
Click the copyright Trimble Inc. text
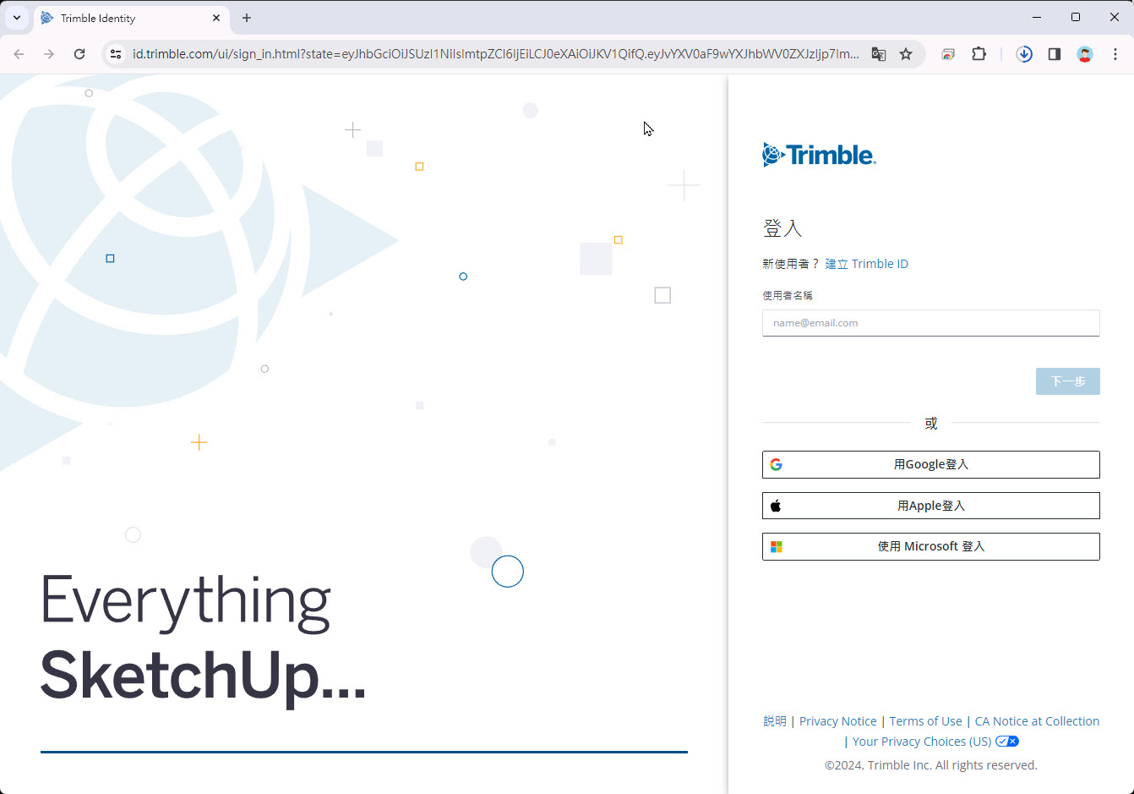point(930,765)
